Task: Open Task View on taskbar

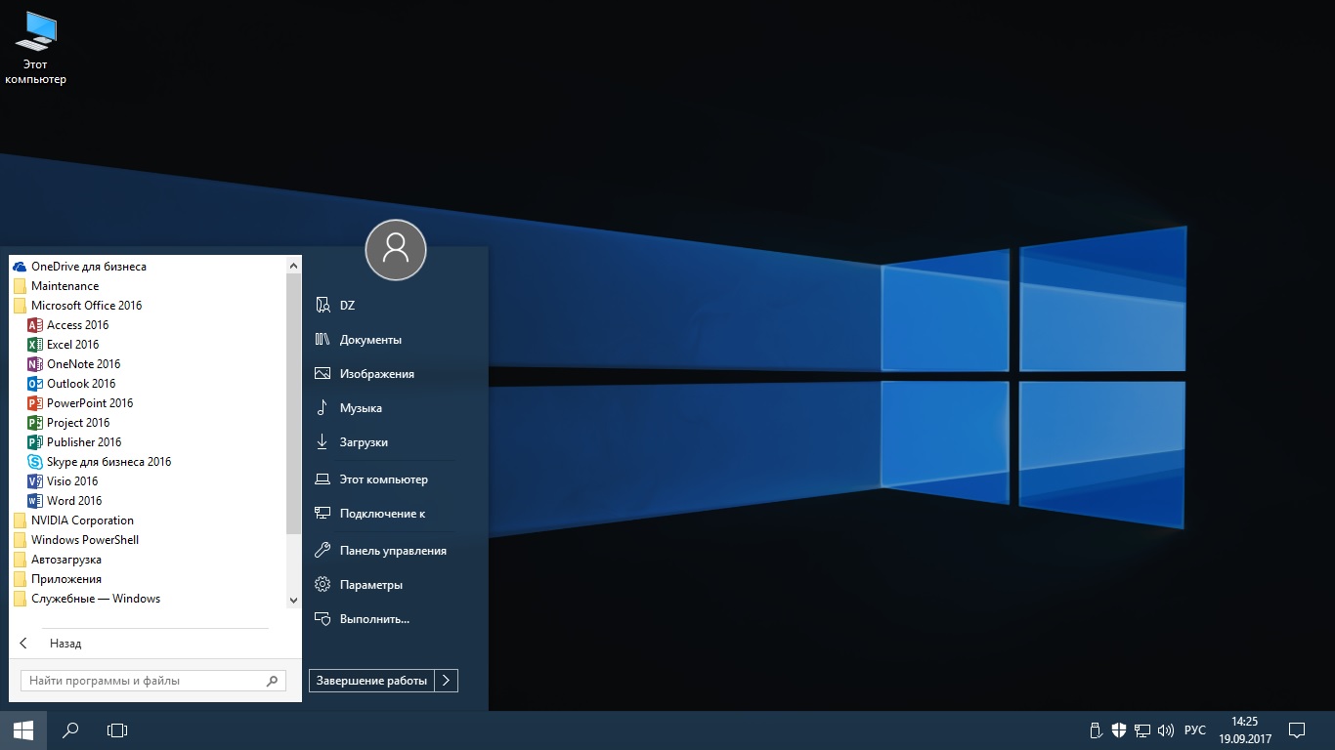Action: [117, 730]
